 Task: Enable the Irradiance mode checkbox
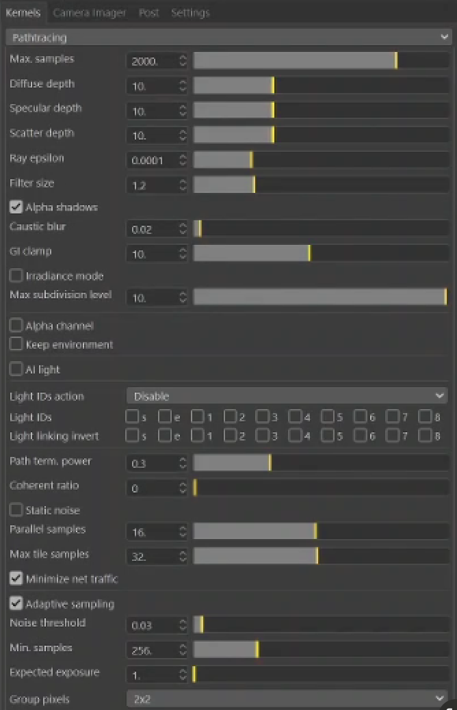click(x=16, y=276)
